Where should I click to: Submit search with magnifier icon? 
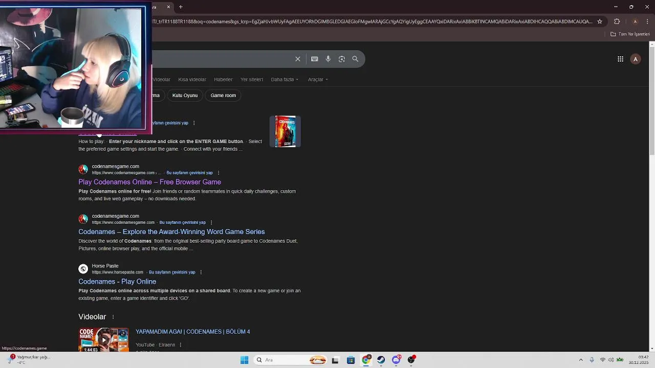pos(355,59)
